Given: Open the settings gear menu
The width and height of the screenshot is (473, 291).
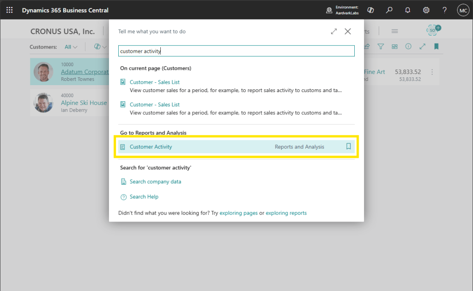Looking at the screenshot, I should [426, 10].
